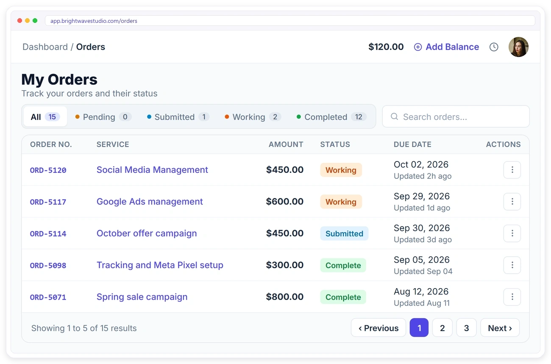
Task: Jump to page 2 of results
Action: tap(442, 328)
